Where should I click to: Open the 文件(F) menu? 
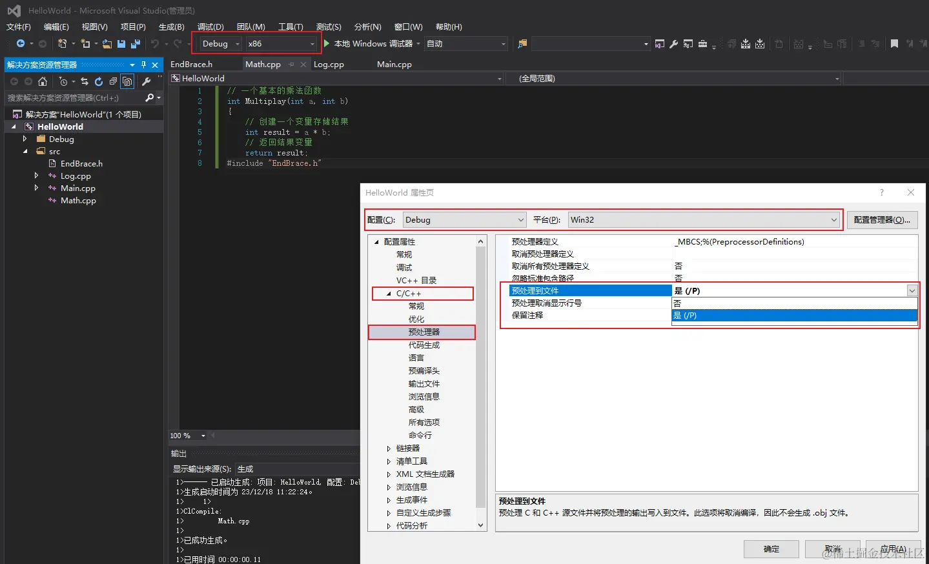19,26
